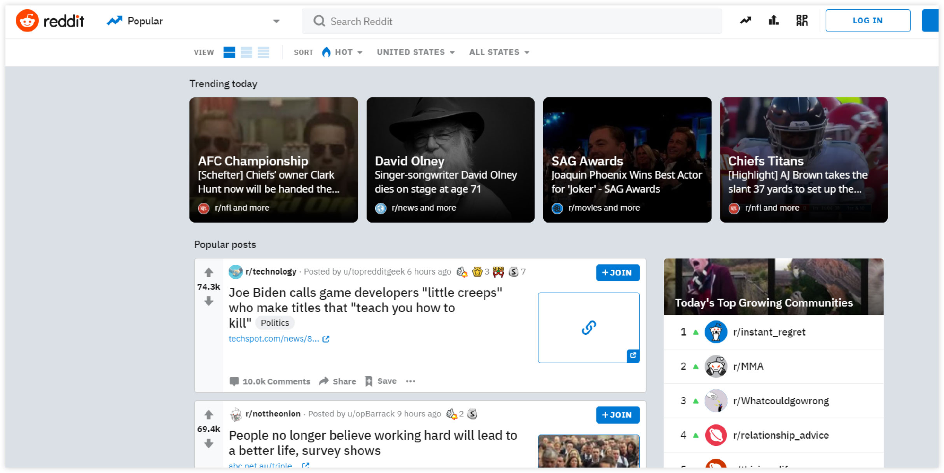The image size is (944, 473).
Task: Open the Hot sort dropdown
Action: pos(343,52)
